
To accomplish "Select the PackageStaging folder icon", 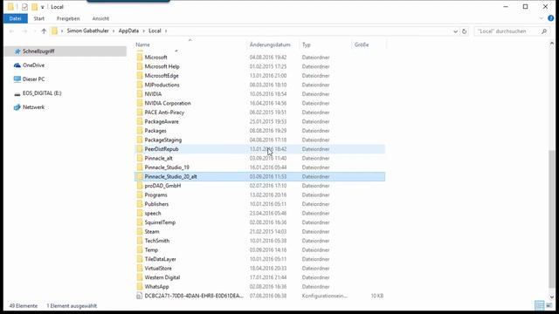I will pos(140,140).
